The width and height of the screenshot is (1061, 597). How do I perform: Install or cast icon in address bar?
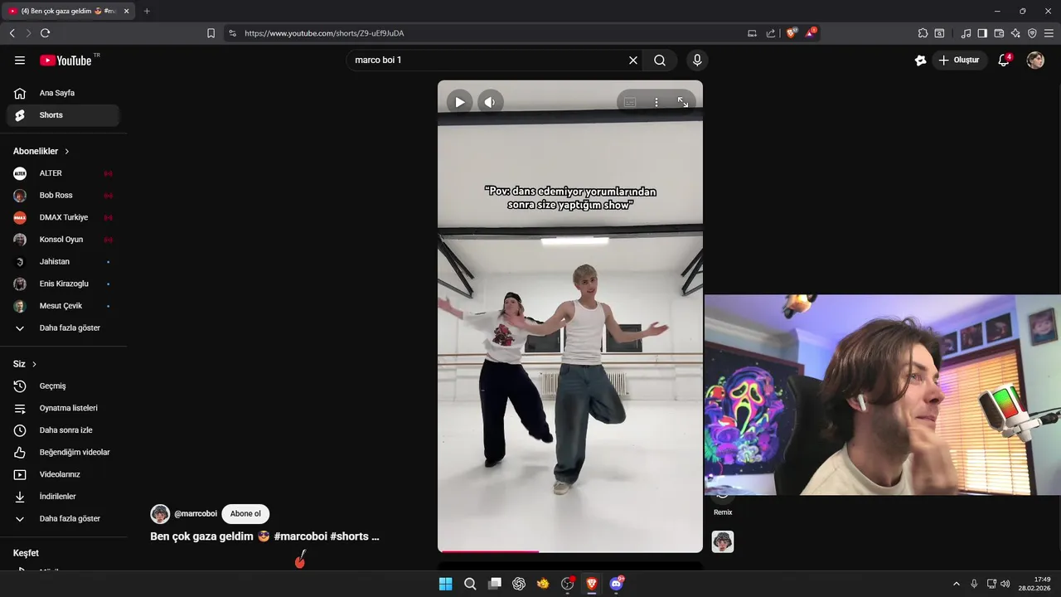[752, 33]
